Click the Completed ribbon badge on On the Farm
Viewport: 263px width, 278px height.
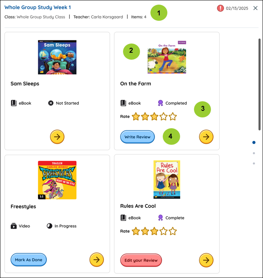[x=160, y=103]
